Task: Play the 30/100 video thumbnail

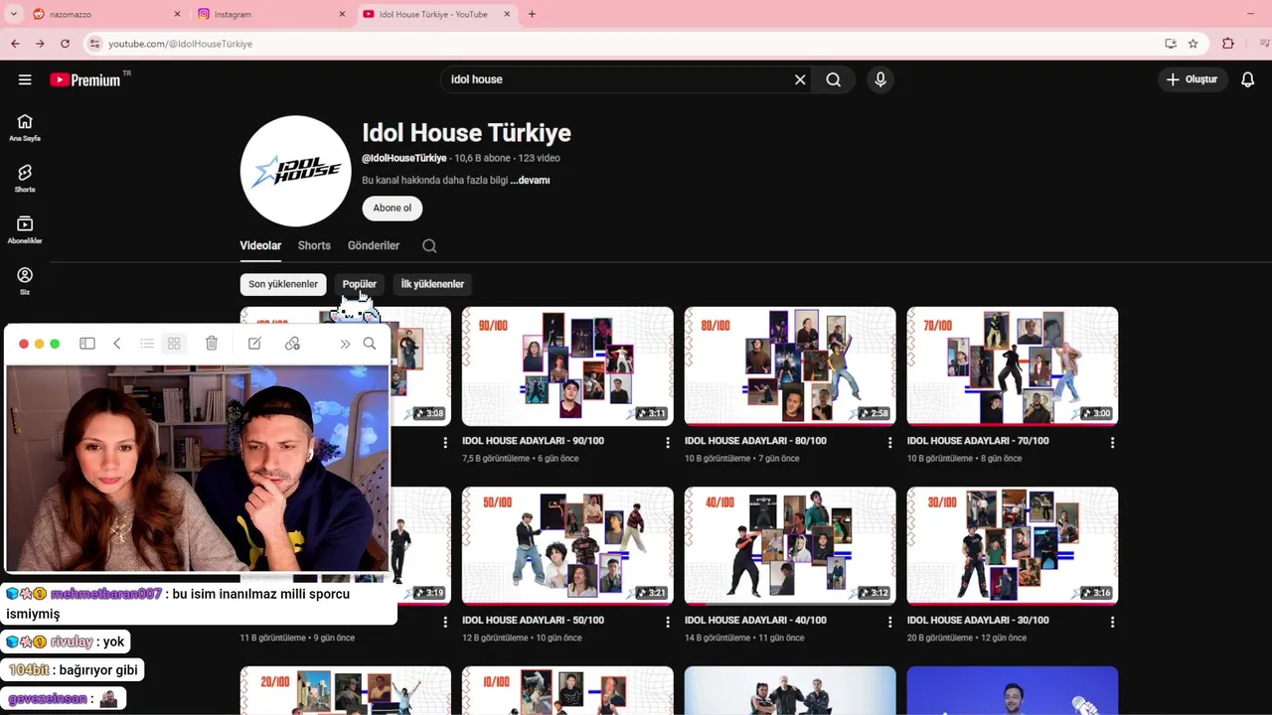Action: click(1013, 546)
